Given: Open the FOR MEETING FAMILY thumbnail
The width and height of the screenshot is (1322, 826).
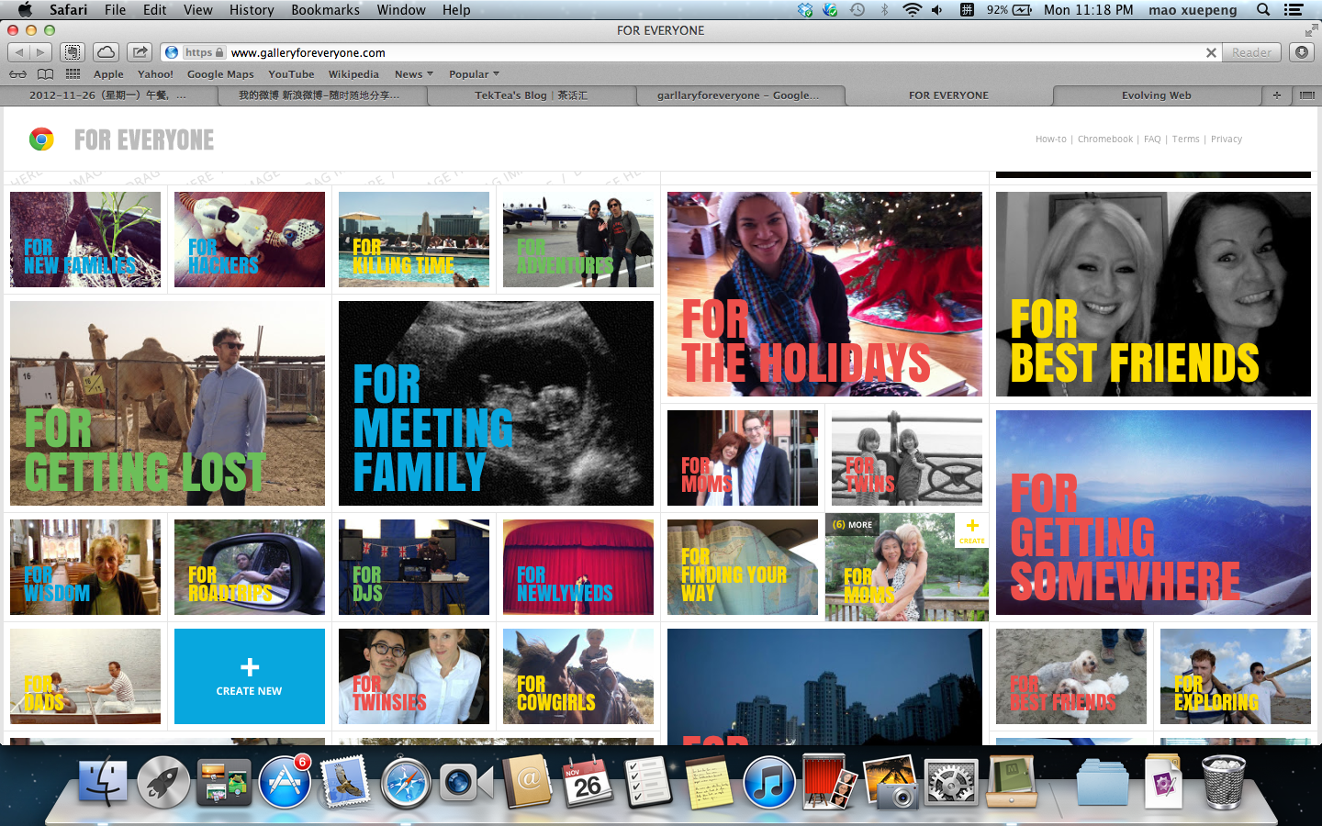Looking at the screenshot, I should click(496, 403).
